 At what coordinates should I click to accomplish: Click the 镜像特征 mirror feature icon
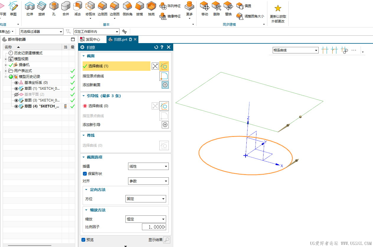coord(163,16)
